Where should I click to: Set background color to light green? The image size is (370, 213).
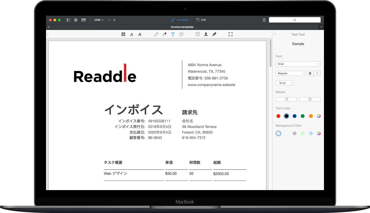point(303,133)
